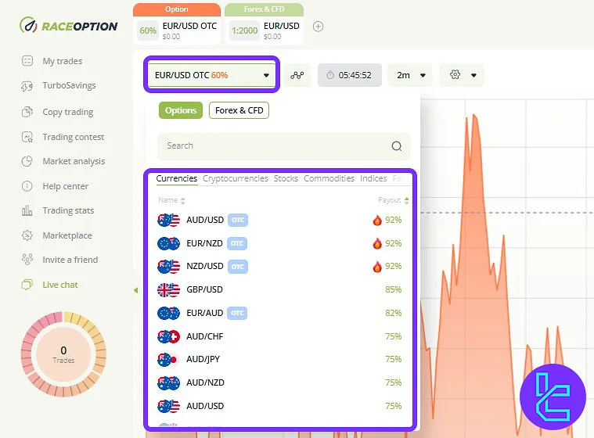Screen dimensions: 594x438
Task: Switch to the Stocks tab
Action: tap(286, 178)
